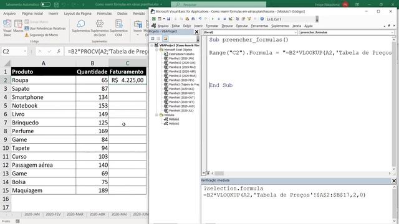This screenshot has width=399, height=224.
Task: Click the ?selection.formula line in immediate window
Action: [233, 189]
